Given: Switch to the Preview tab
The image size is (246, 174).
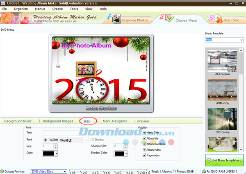Looking at the screenshot, I should 143,121.
